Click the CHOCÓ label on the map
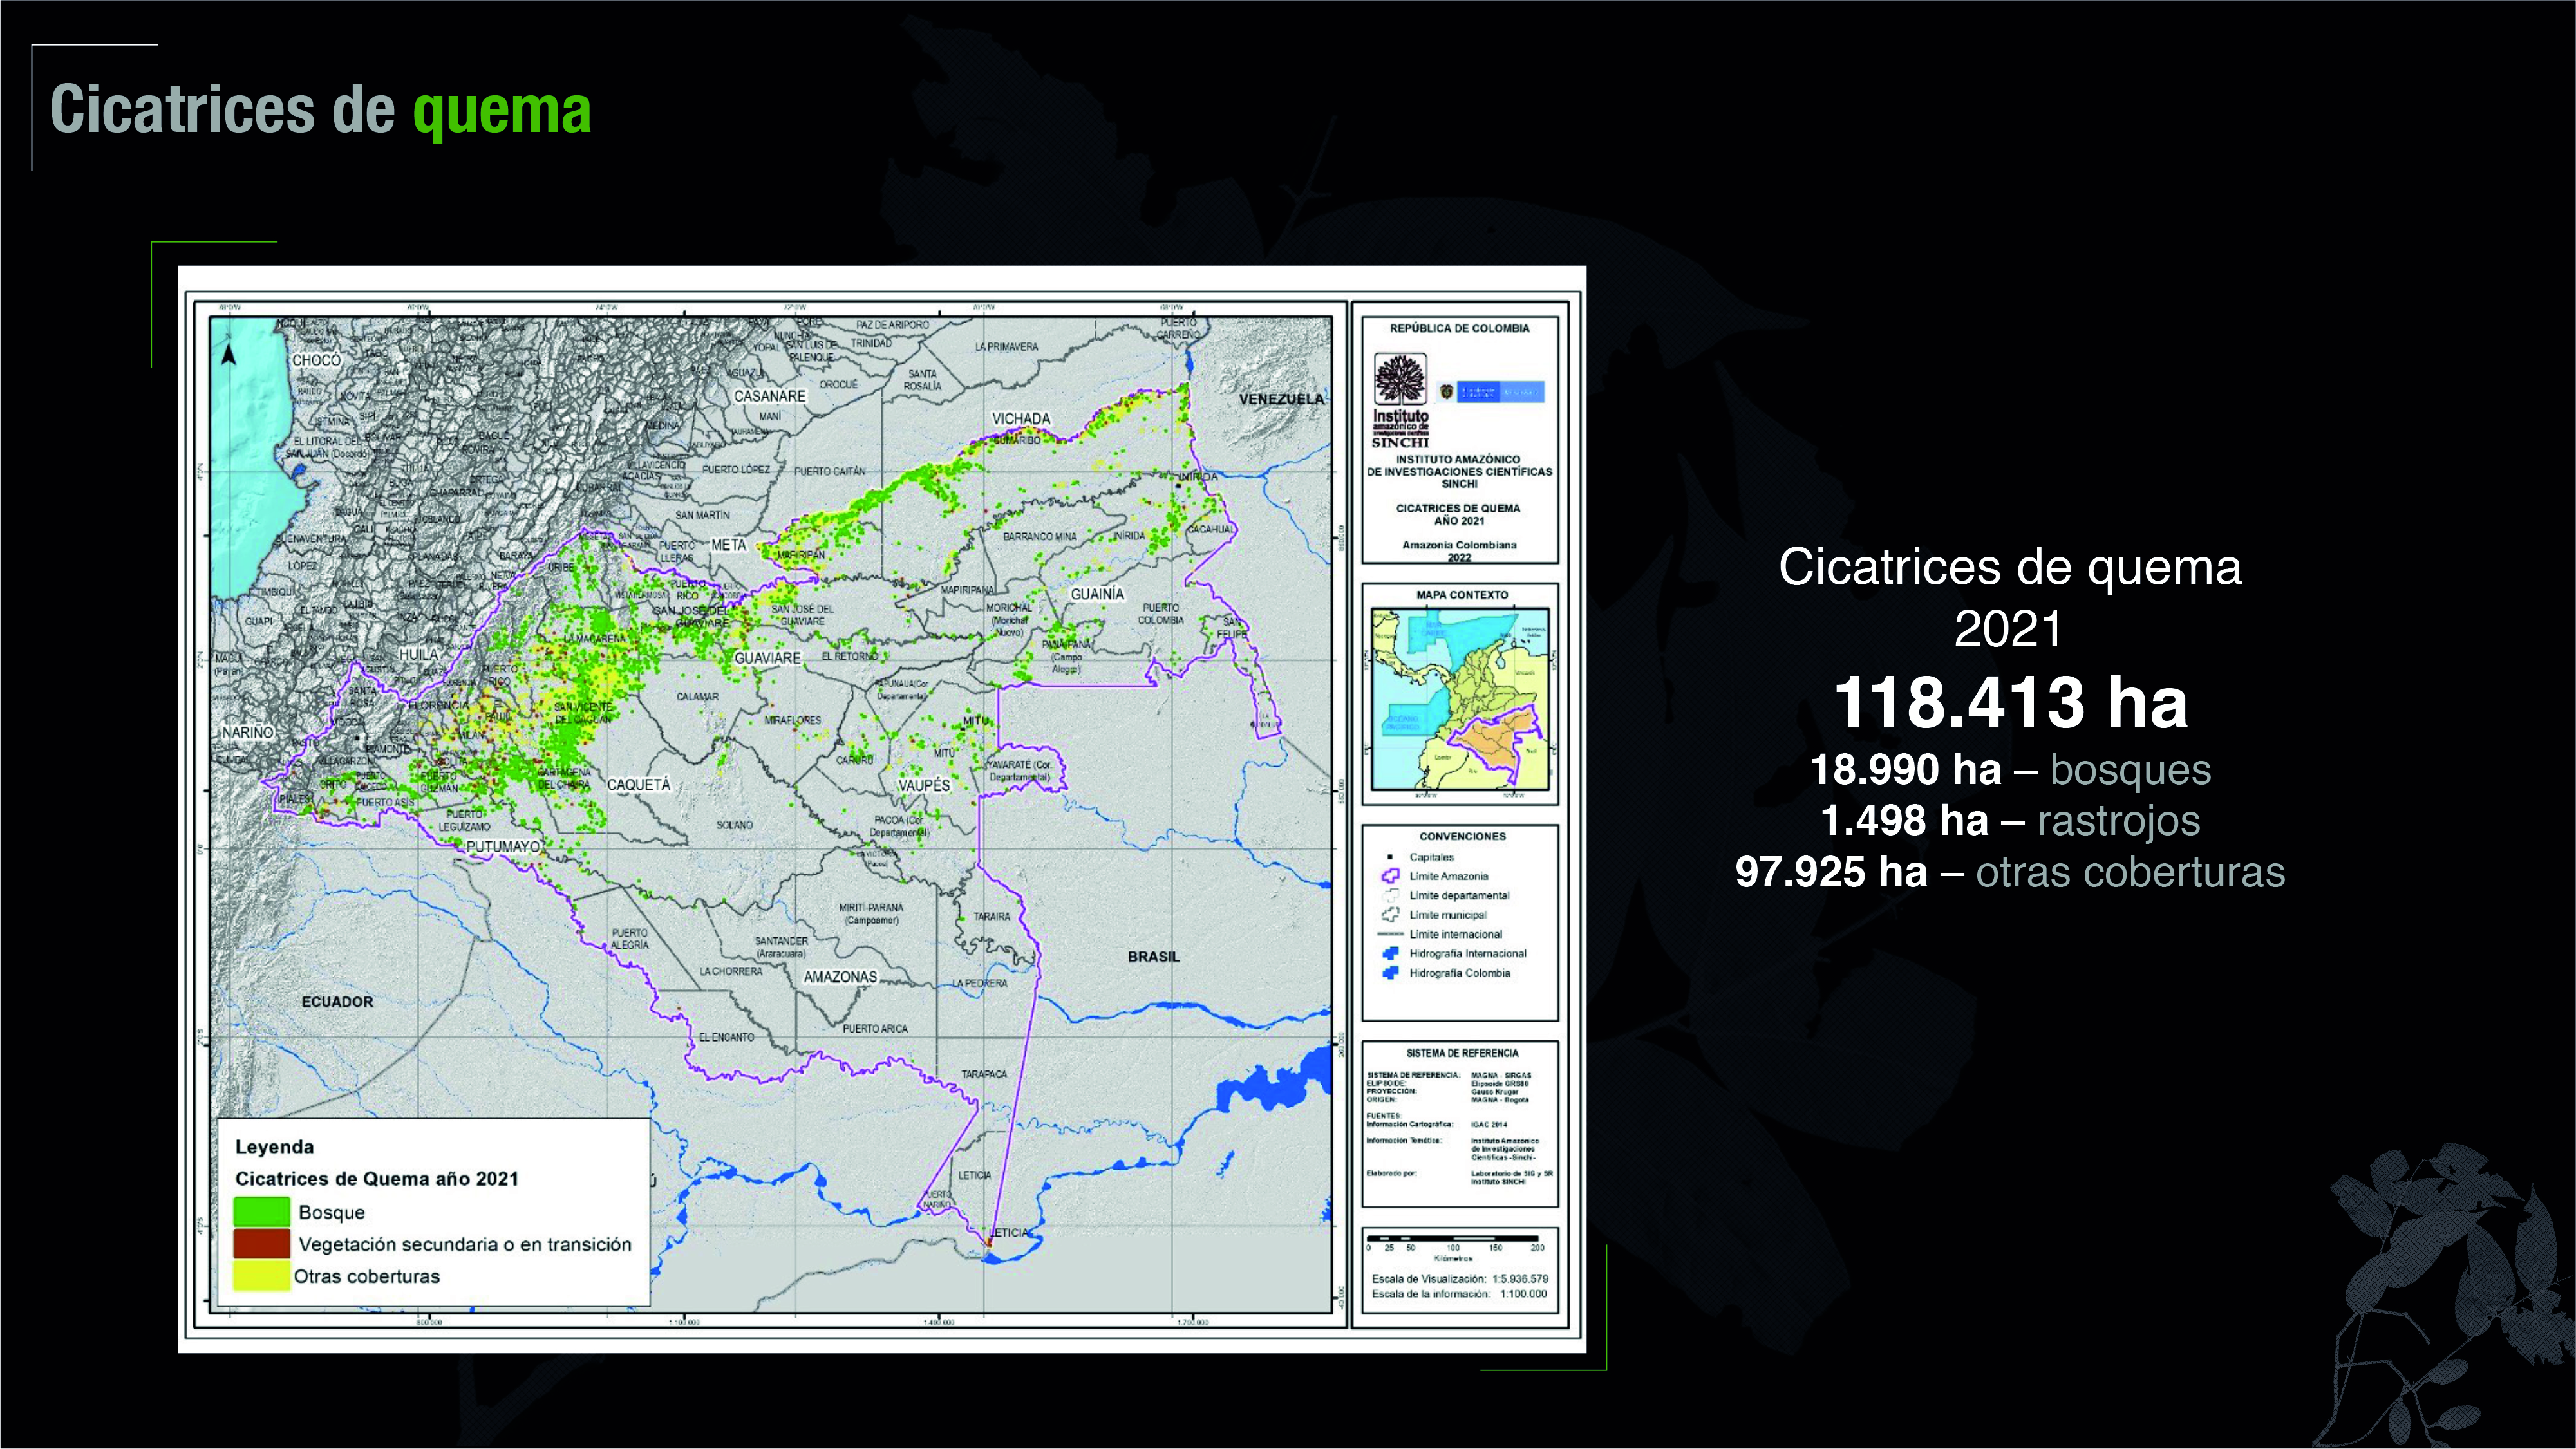Image resolution: width=2576 pixels, height=1449 pixels. pyautogui.click(x=316, y=360)
